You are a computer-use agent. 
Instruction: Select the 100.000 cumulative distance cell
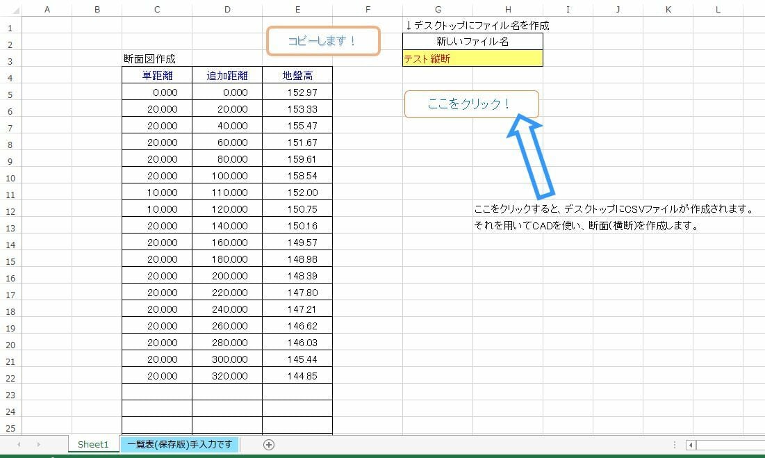point(227,176)
